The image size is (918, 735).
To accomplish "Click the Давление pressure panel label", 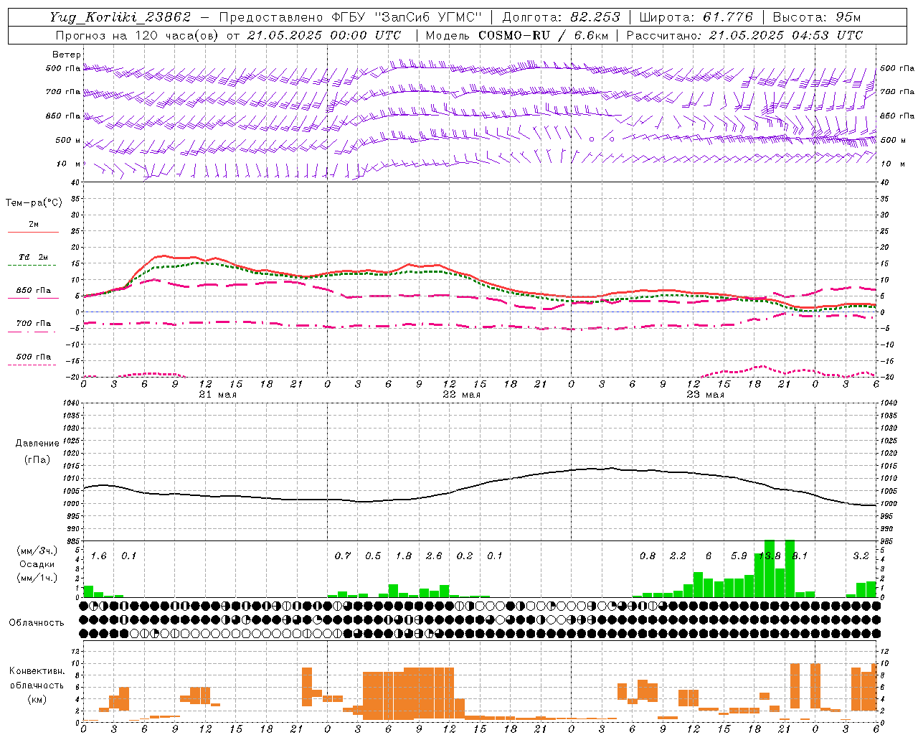I will click(x=37, y=443).
